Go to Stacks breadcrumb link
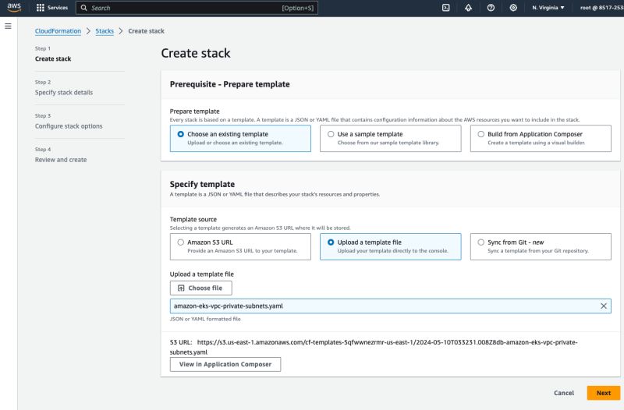Image resolution: width=624 pixels, height=410 pixels. (105, 31)
